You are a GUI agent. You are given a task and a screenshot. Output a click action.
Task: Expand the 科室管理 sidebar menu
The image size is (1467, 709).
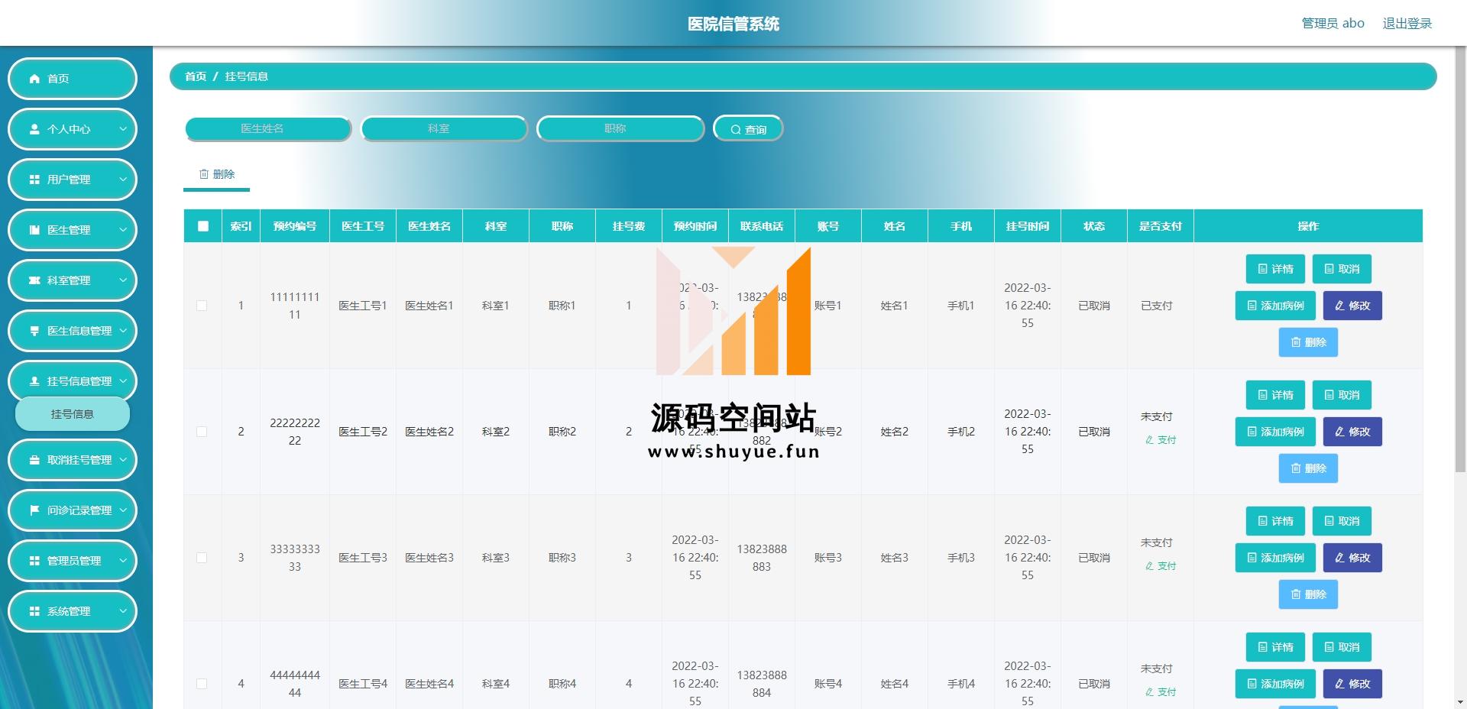tap(73, 280)
